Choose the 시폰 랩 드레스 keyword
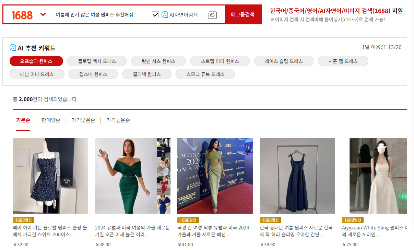 tap(343, 61)
